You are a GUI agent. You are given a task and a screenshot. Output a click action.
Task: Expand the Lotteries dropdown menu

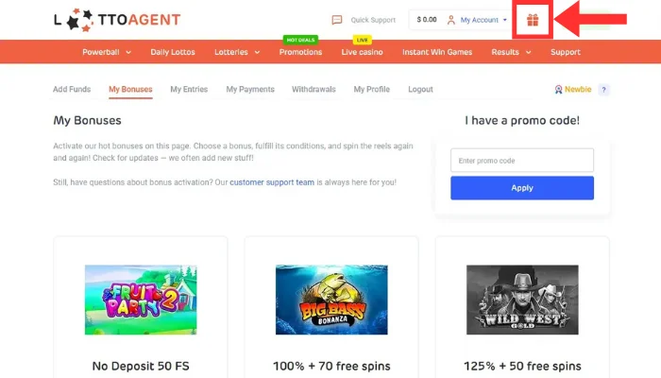click(x=237, y=52)
